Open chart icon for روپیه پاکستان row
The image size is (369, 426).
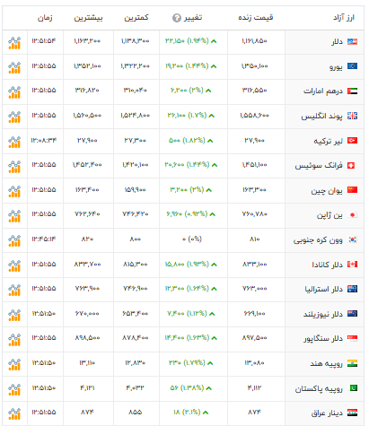[14, 389]
